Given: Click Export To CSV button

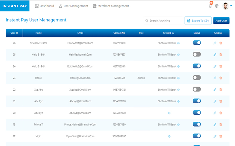Looking at the screenshot, I should 198,20.
